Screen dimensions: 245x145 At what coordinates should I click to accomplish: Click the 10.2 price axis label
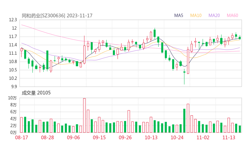(13, 78)
